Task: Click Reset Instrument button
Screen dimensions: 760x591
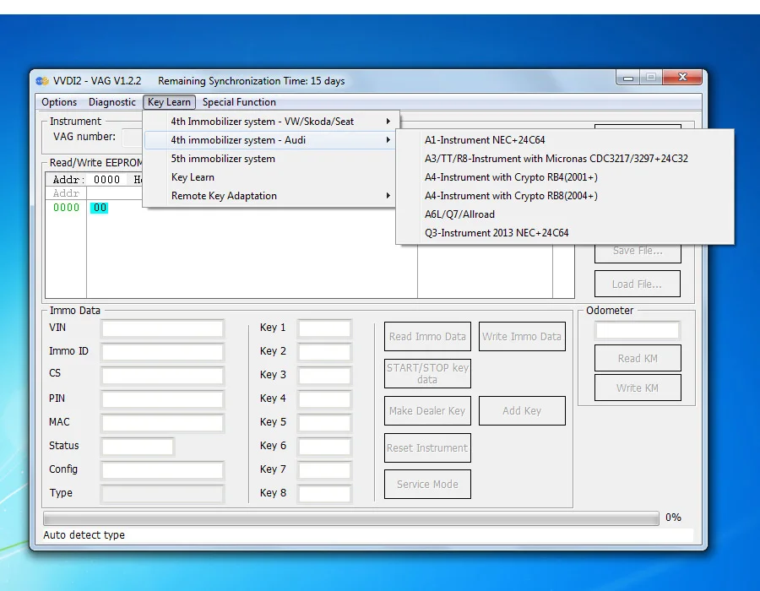Action: point(427,448)
